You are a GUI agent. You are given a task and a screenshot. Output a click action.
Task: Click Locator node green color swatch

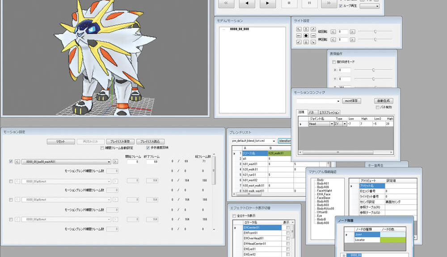coord(393,240)
